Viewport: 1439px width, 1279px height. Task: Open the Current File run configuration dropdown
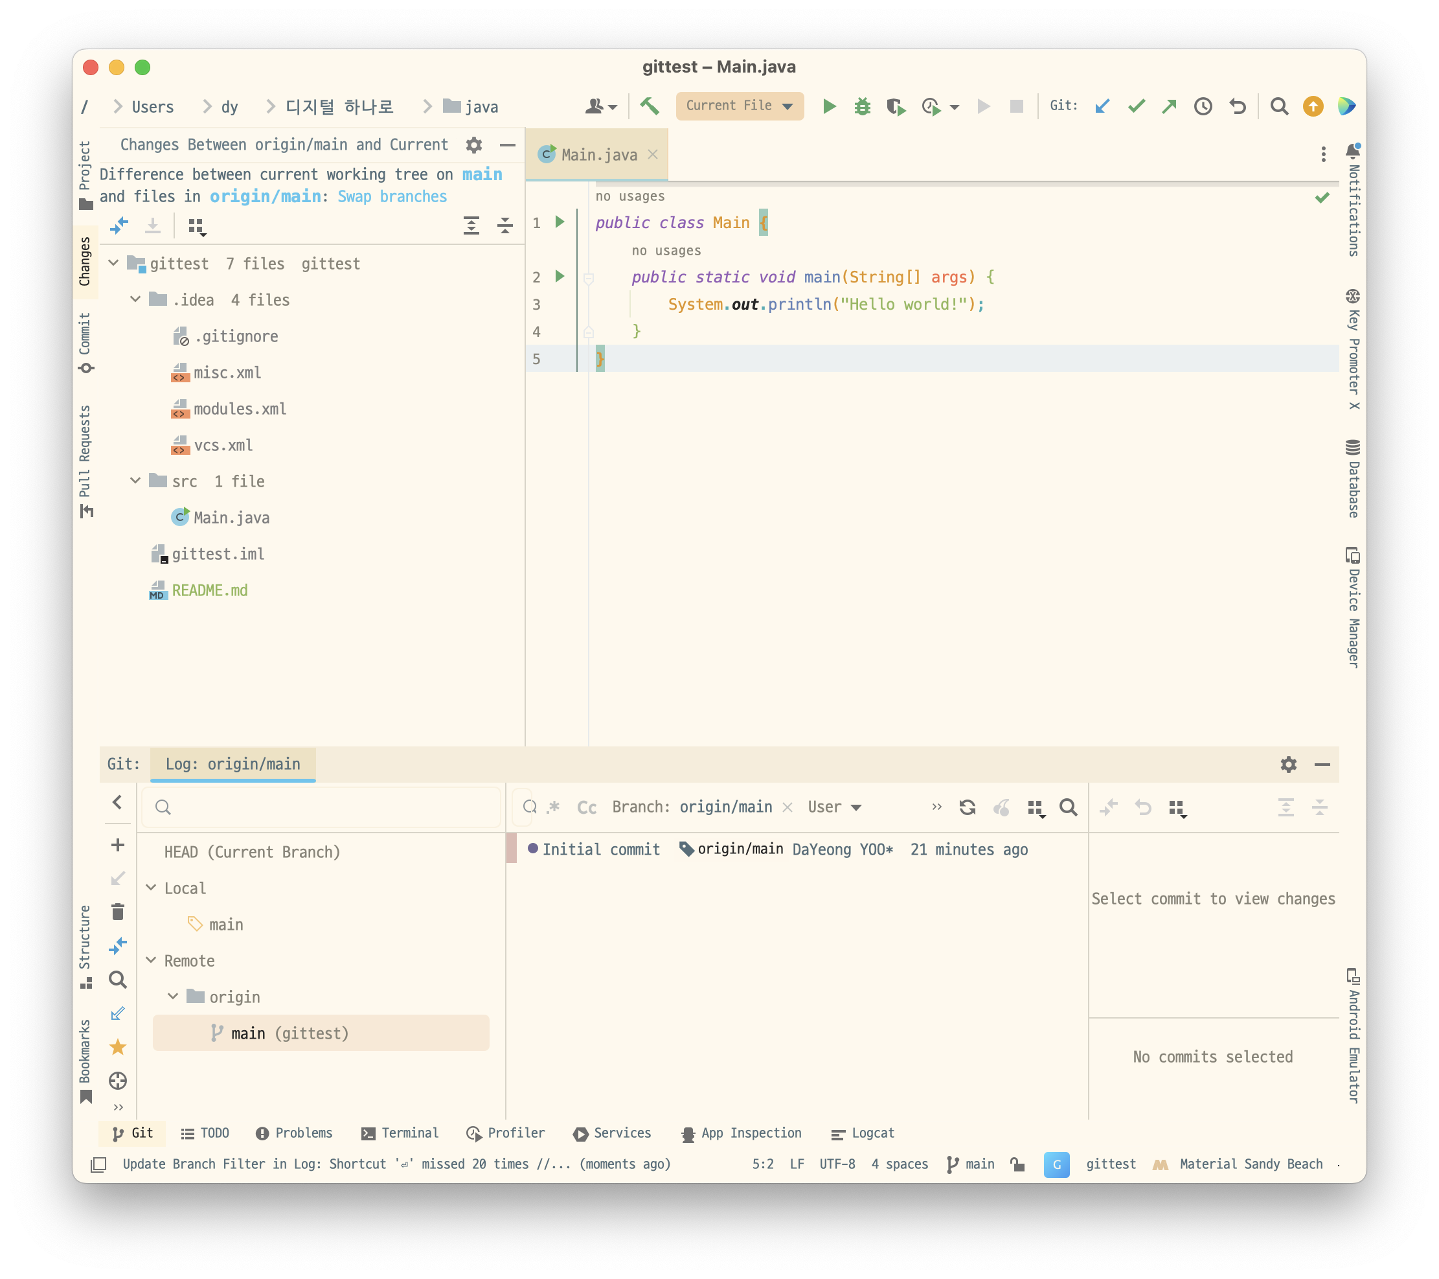pyautogui.click(x=739, y=106)
